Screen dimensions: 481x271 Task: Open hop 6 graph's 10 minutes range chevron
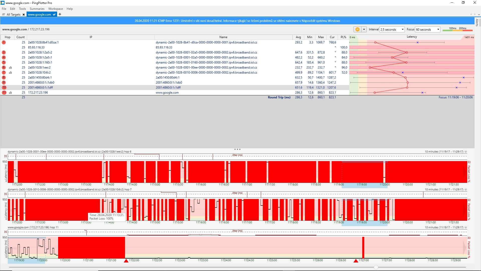(x=466, y=152)
